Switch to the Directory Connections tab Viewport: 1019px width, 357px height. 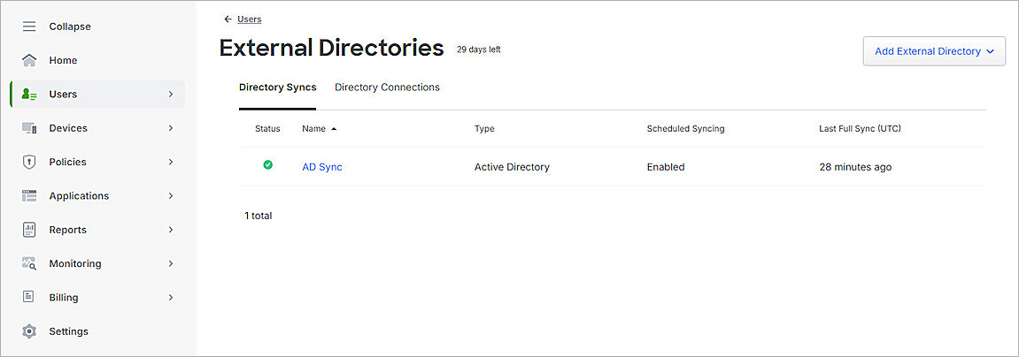(387, 87)
